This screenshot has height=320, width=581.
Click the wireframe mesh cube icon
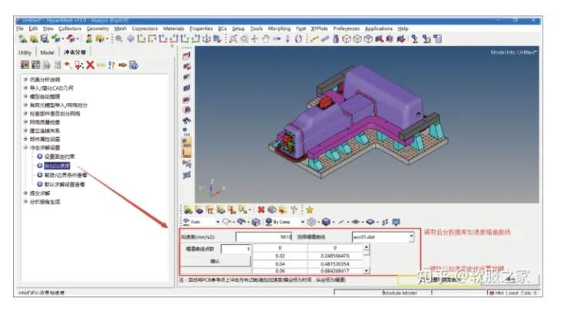(311, 222)
